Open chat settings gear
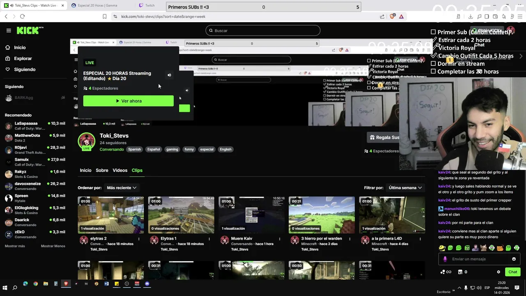526x296 pixels. [x=498, y=272]
